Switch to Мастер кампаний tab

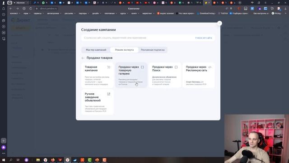(96, 50)
